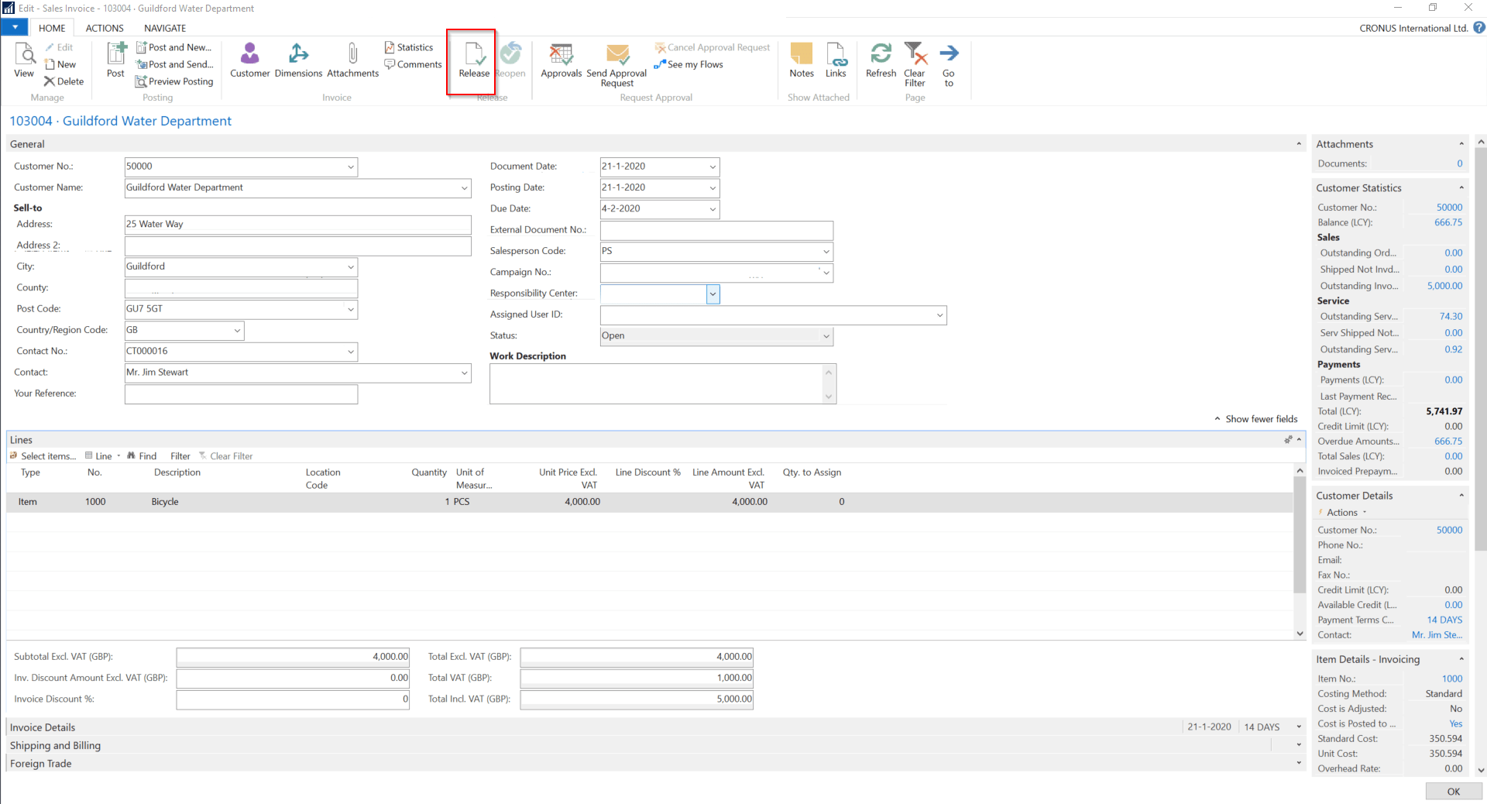
Task: Collapse the General section
Action: click(1299, 144)
